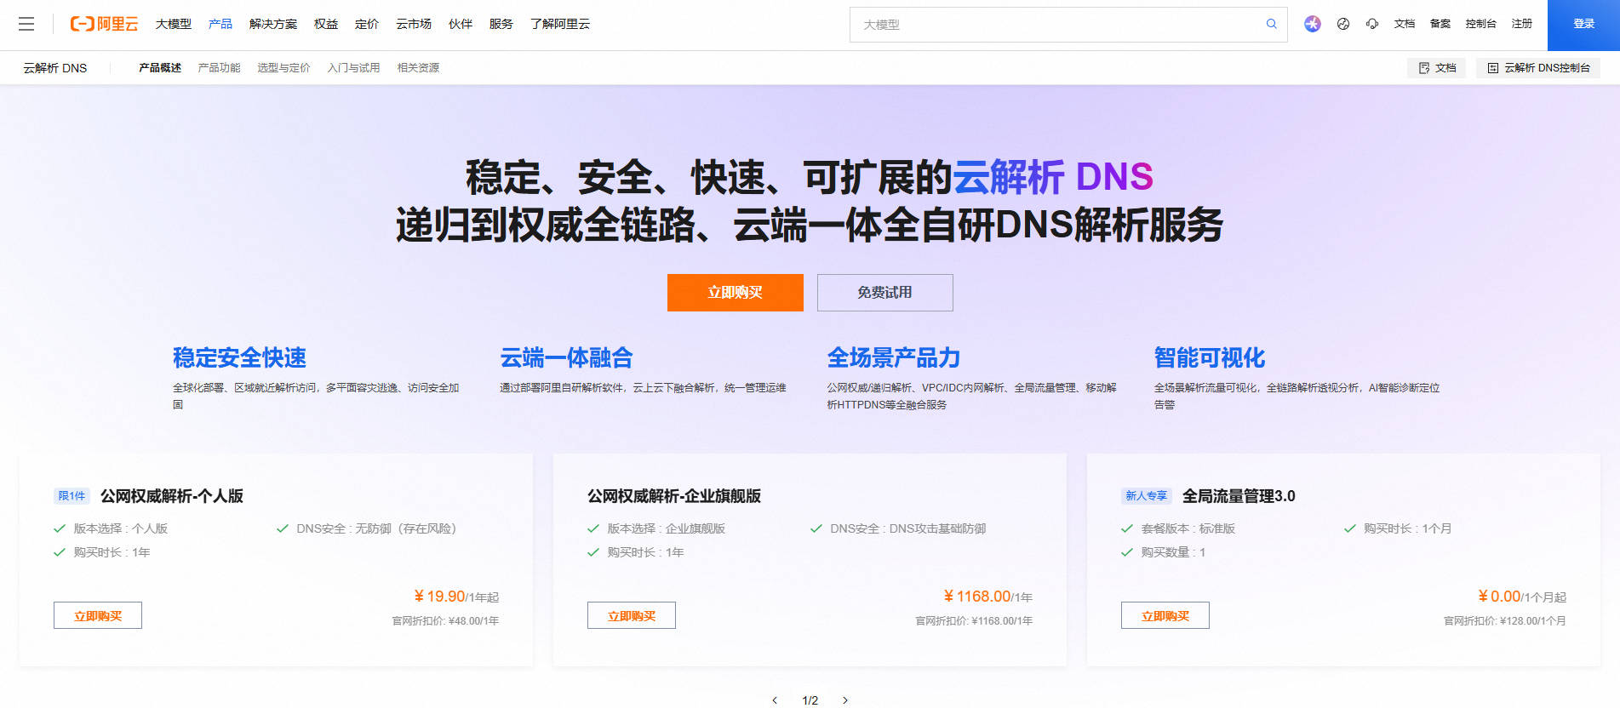
Task: Select the 产品功能 tab
Action: [x=220, y=68]
